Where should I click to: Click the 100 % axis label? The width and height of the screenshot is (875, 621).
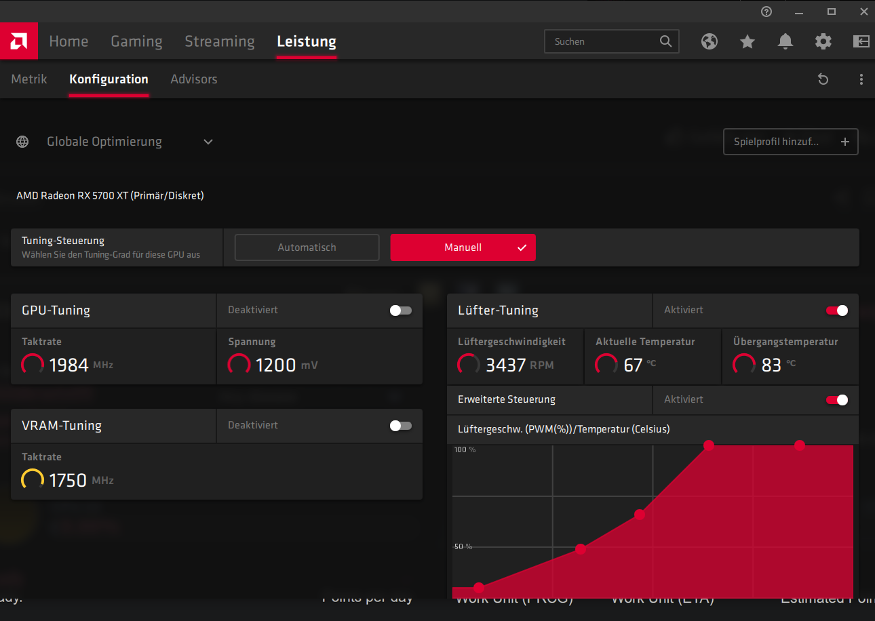(x=465, y=449)
